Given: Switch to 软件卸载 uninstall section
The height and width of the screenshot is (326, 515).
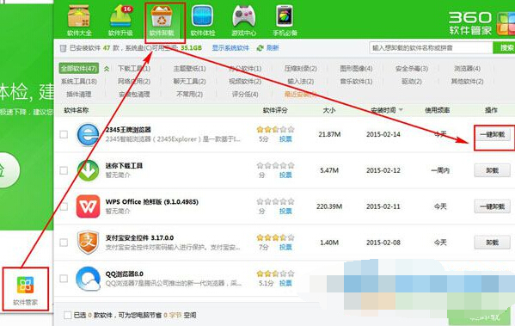Looking at the screenshot, I should 162,21.
